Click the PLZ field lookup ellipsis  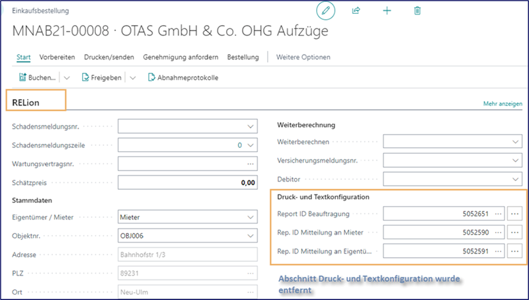(251, 273)
